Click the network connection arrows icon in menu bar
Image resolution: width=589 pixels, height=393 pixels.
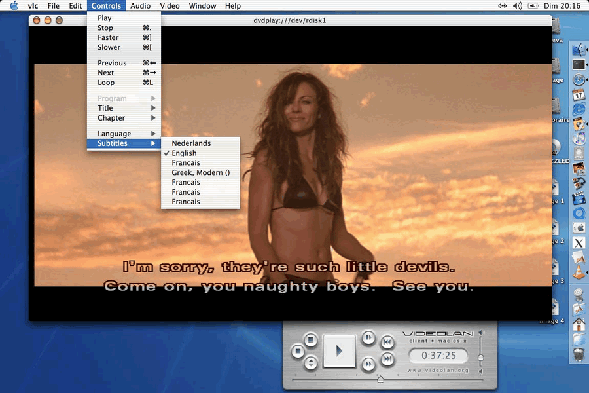pyautogui.click(x=502, y=6)
